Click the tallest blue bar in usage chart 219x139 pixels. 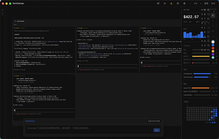pyautogui.click(x=202, y=35)
